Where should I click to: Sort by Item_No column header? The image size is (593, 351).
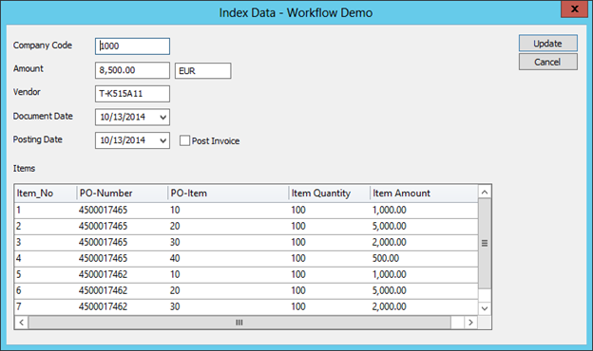(46, 194)
